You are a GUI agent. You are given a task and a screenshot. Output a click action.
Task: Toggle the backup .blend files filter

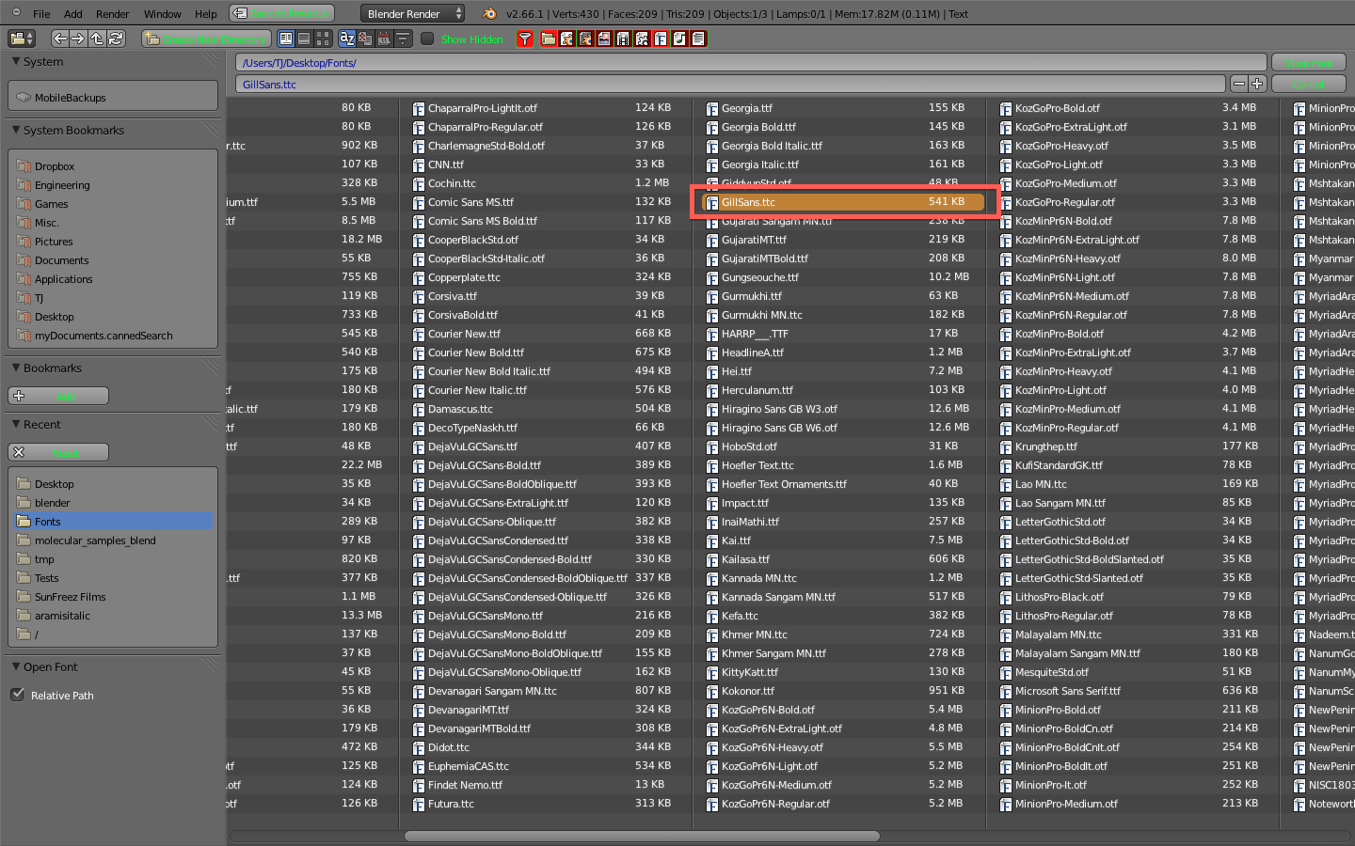tap(585, 39)
